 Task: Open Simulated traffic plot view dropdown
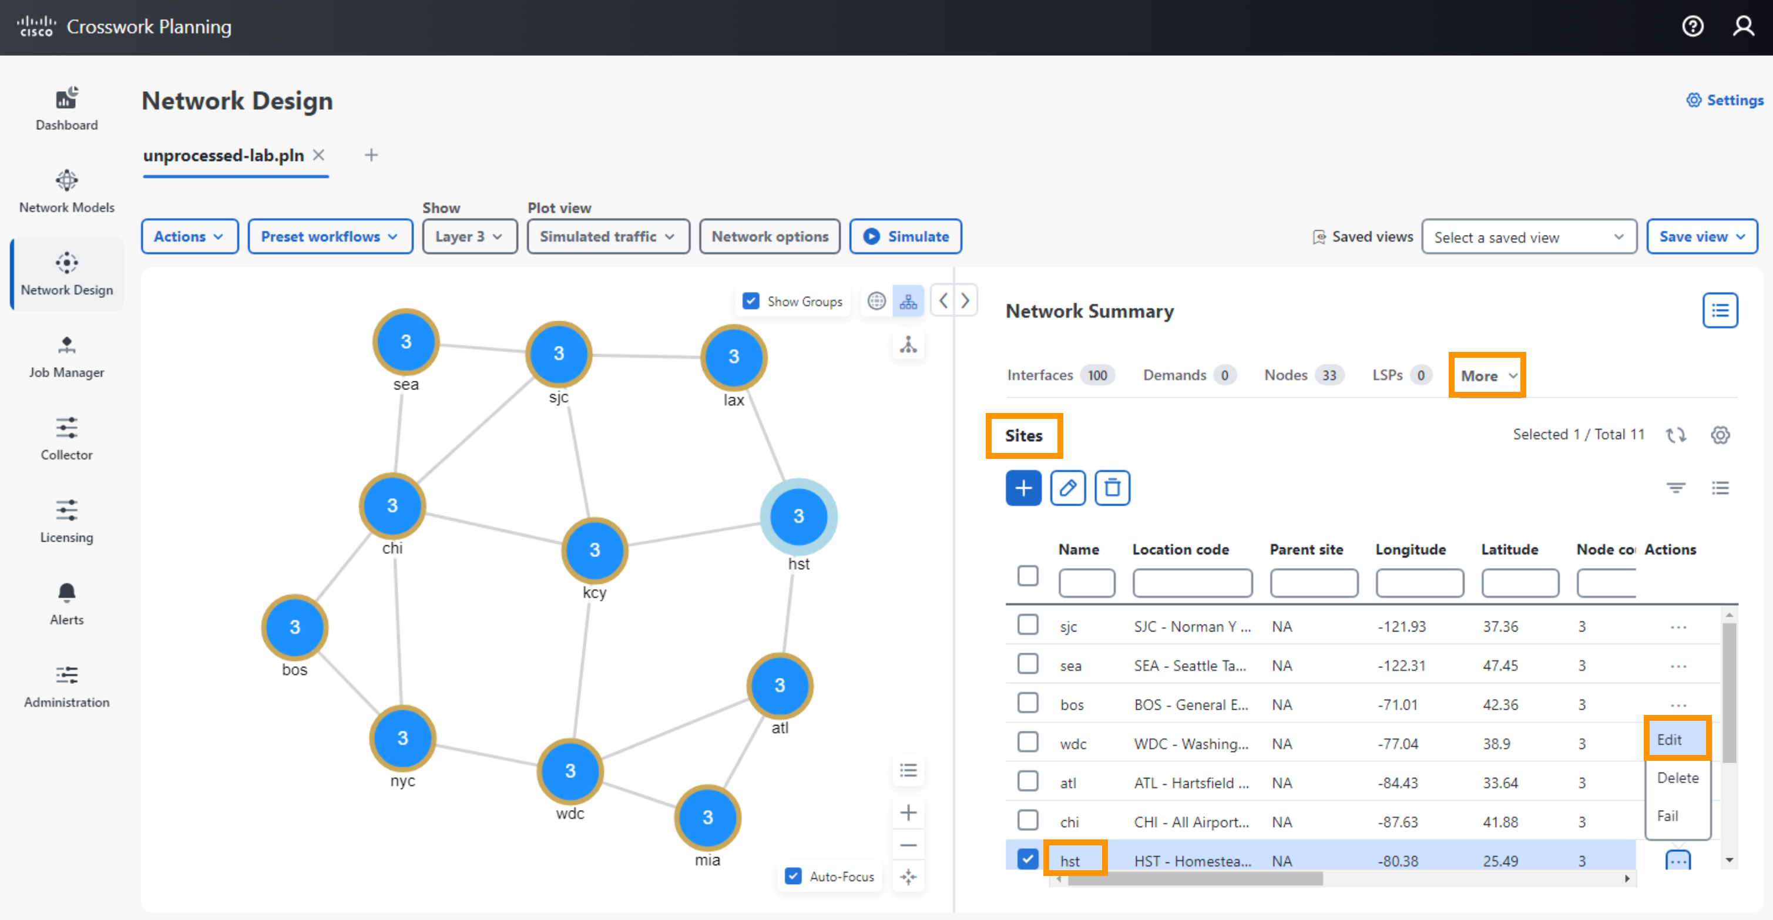[608, 237]
